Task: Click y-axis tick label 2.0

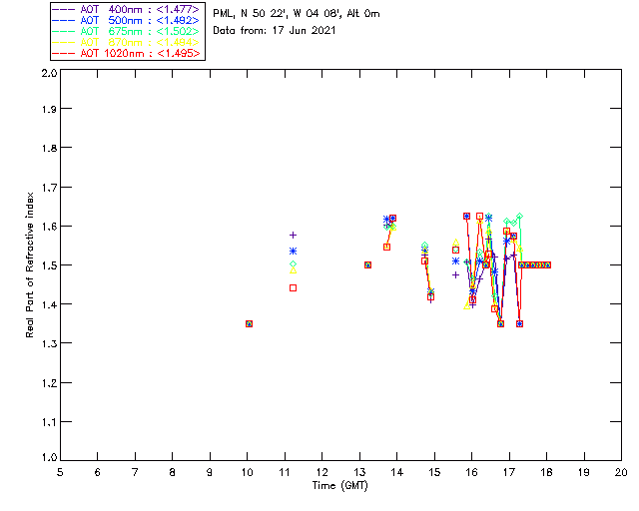Action: click(x=49, y=74)
